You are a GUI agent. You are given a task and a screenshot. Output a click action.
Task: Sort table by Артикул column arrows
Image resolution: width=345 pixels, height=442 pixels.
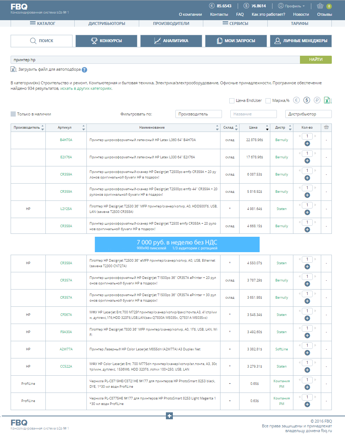84,128
